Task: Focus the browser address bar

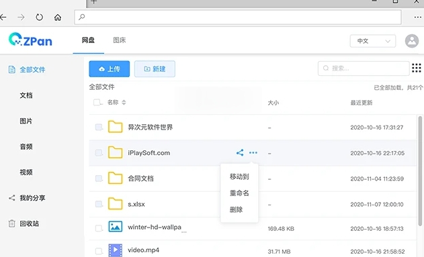Action: pos(238,17)
